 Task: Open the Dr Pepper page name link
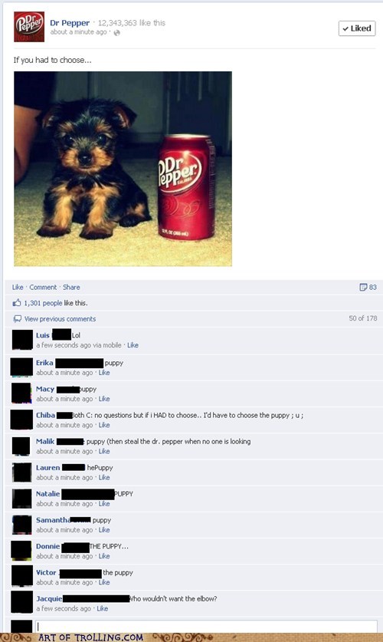click(70, 23)
